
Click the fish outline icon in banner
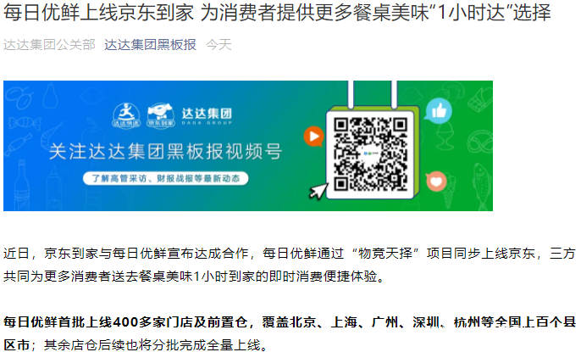point(481,184)
